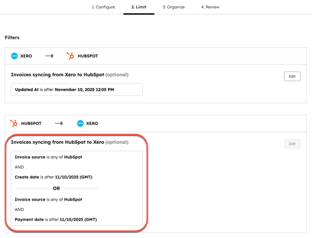This screenshot has height=238, width=312.
Task: Click 'Invoices syncing from HubSpot to Xero' title
Action: click(57, 142)
